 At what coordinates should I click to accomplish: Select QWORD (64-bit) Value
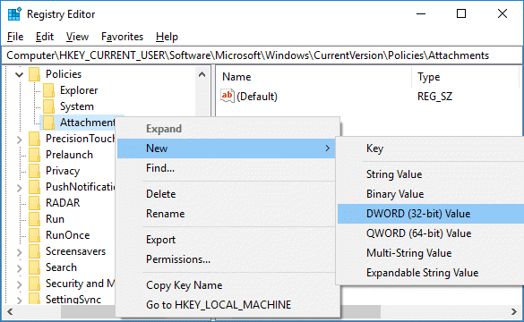tap(431, 233)
